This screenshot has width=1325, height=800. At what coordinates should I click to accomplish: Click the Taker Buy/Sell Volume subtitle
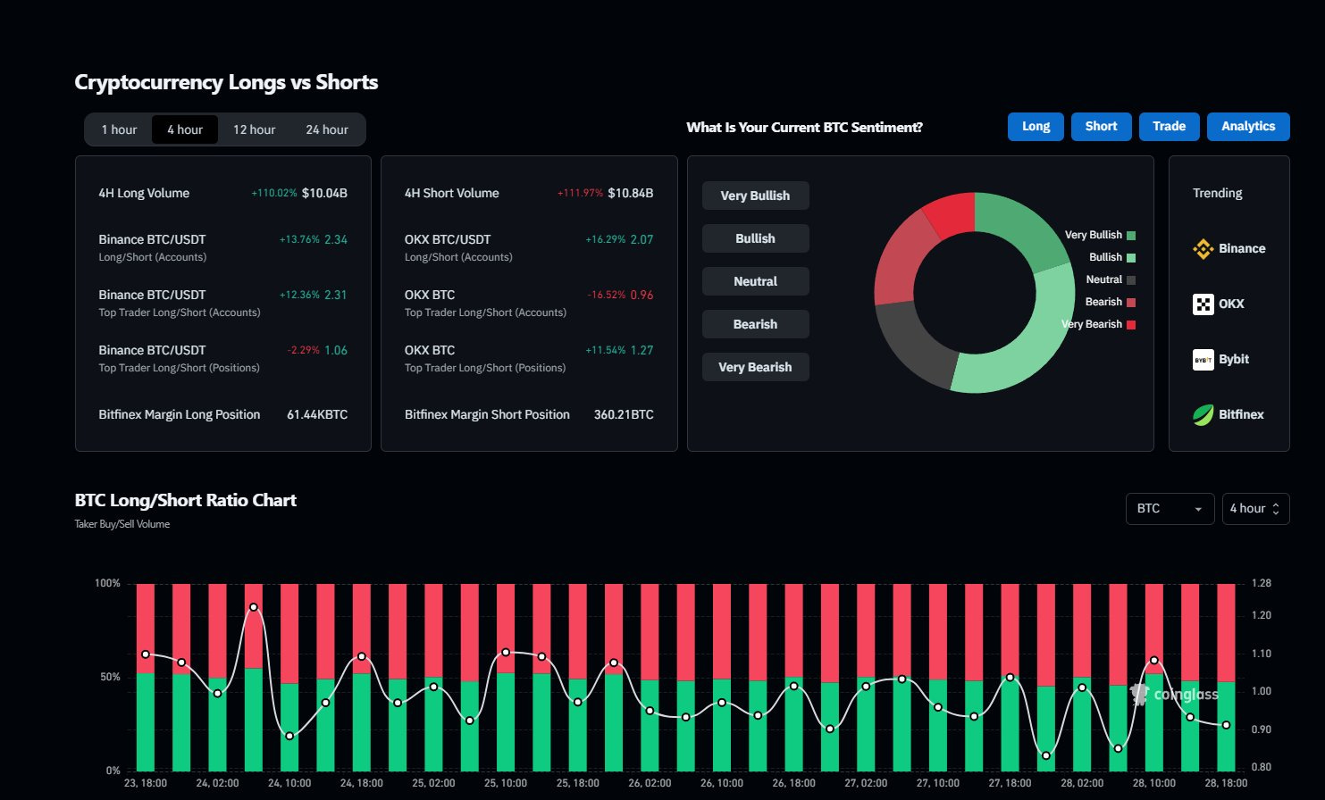(x=122, y=525)
